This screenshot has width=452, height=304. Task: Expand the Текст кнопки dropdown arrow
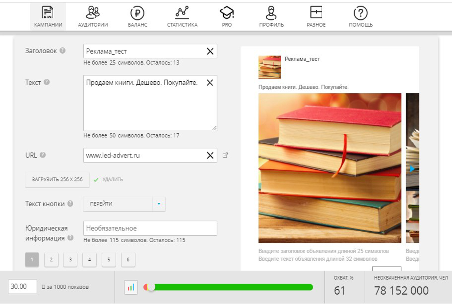159,204
